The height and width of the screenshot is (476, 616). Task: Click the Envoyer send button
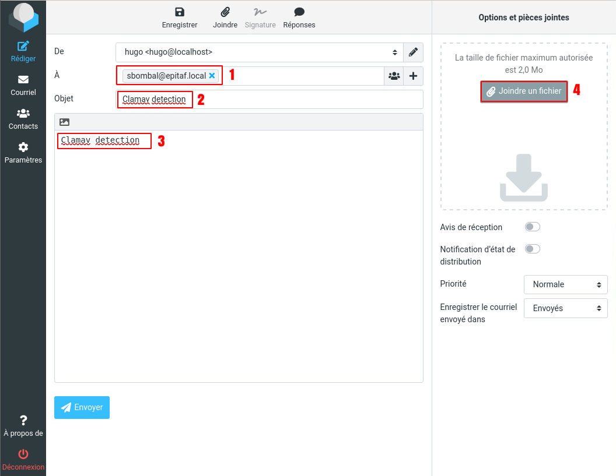82,408
